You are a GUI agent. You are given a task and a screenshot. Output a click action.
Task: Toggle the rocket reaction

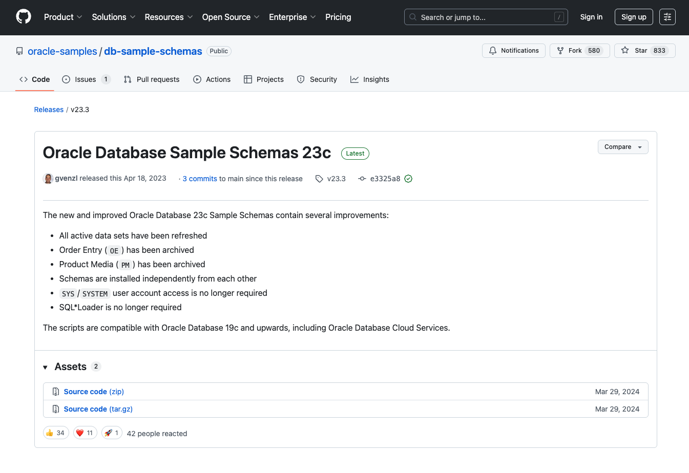(x=111, y=433)
